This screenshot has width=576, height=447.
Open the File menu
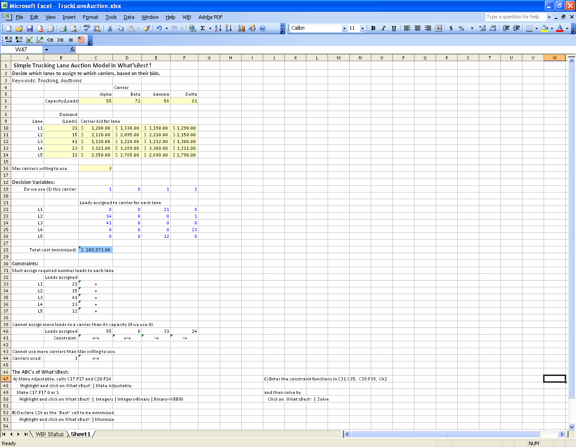[x=19, y=17]
